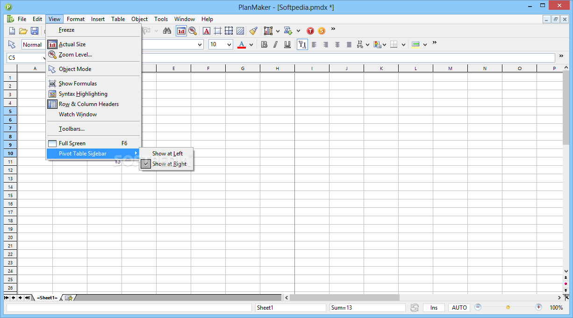
Task: Click the zoom slider handle
Action: [508, 307]
